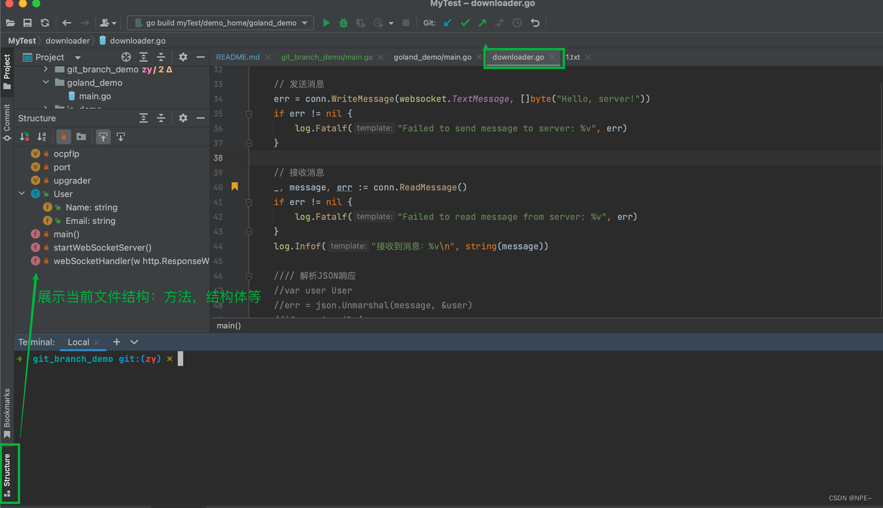The width and height of the screenshot is (883, 508).
Task: Push commits with the Git green arrow
Action: pyautogui.click(x=482, y=23)
